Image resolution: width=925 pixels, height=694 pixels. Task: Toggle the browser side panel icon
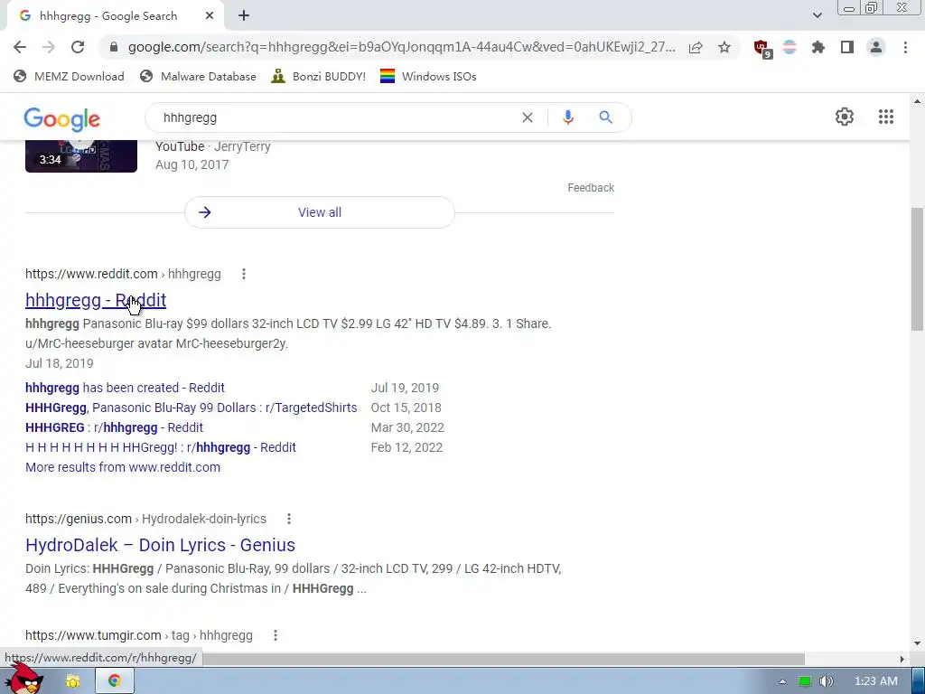[x=847, y=47]
